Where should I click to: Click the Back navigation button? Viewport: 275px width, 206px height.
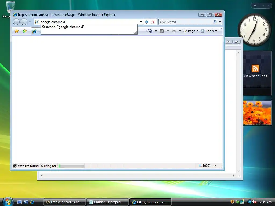pyautogui.click(x=16, y=22)
